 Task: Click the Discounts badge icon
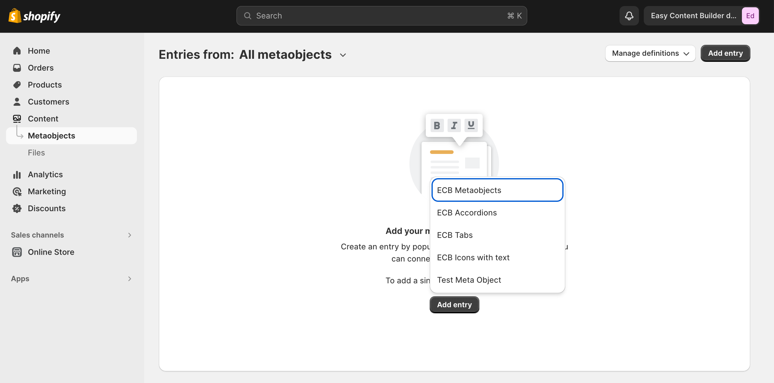17,208
